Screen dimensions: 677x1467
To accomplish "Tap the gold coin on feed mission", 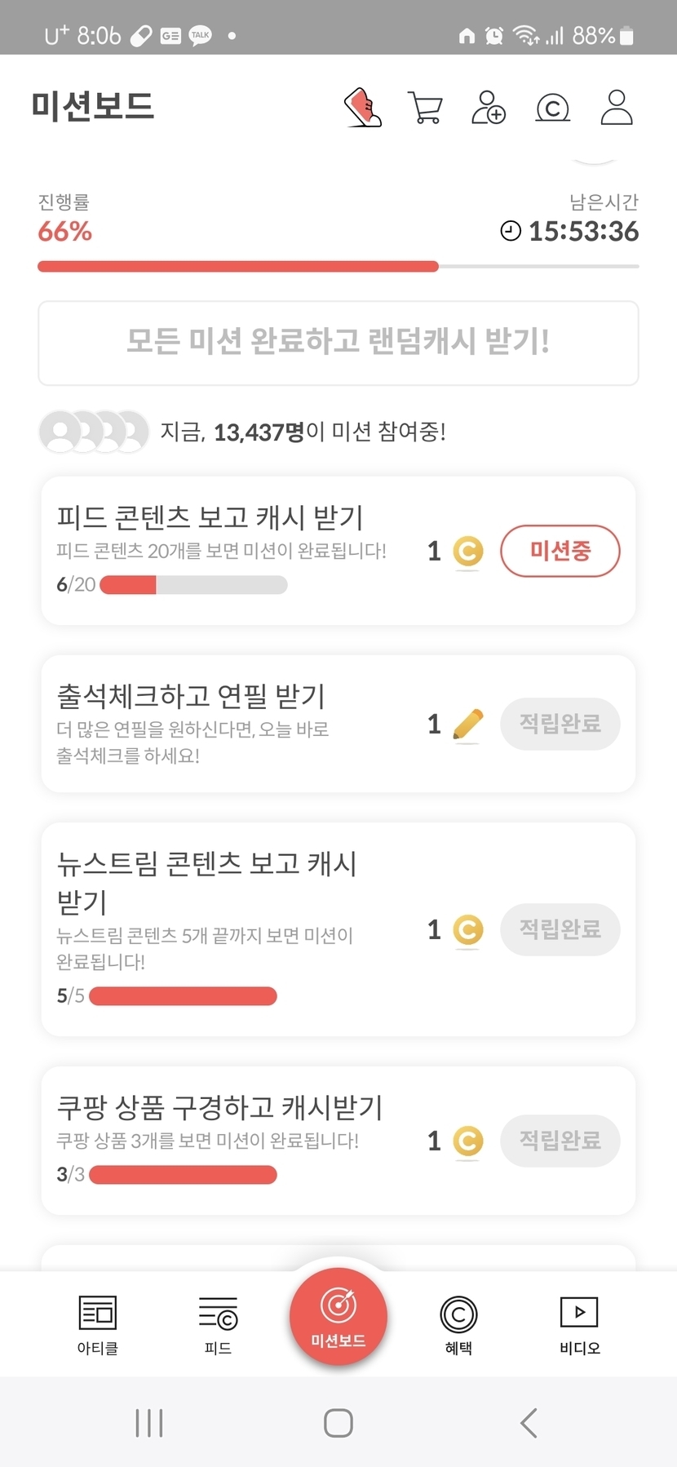I will click(x=468, y=552).
